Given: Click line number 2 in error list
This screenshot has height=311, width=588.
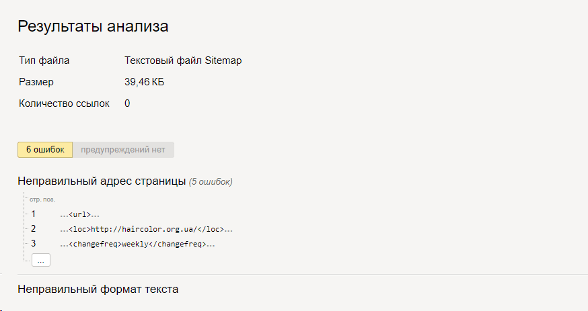Looking at the screenshot, I should (x=34, y=228).
